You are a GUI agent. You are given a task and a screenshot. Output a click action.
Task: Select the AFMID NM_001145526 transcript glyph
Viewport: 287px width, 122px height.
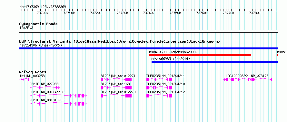pos(58,96)
